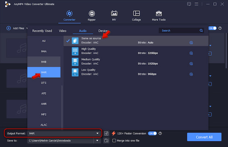The image size is (228, 147).
Task: Expand the first file's format dropdown arrow
Action: (210, 45)
